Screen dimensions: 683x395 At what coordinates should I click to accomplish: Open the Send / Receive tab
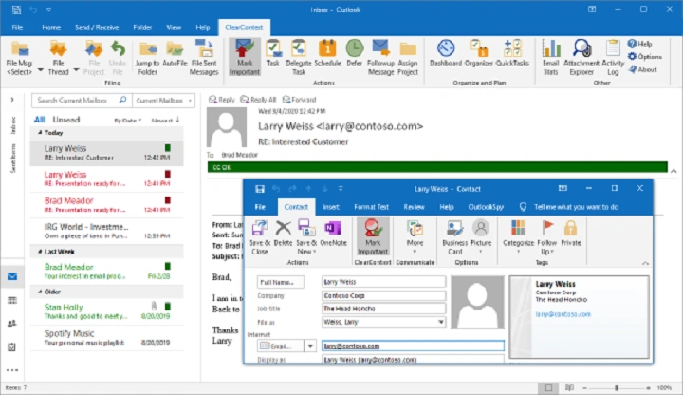97,28
